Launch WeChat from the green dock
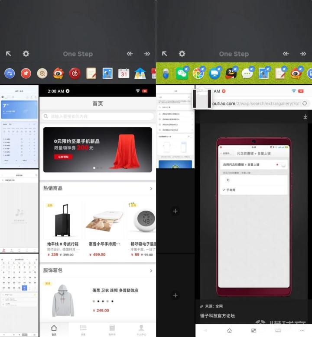The height and width of the screenshot is (337, 312). tap(182, 74)
